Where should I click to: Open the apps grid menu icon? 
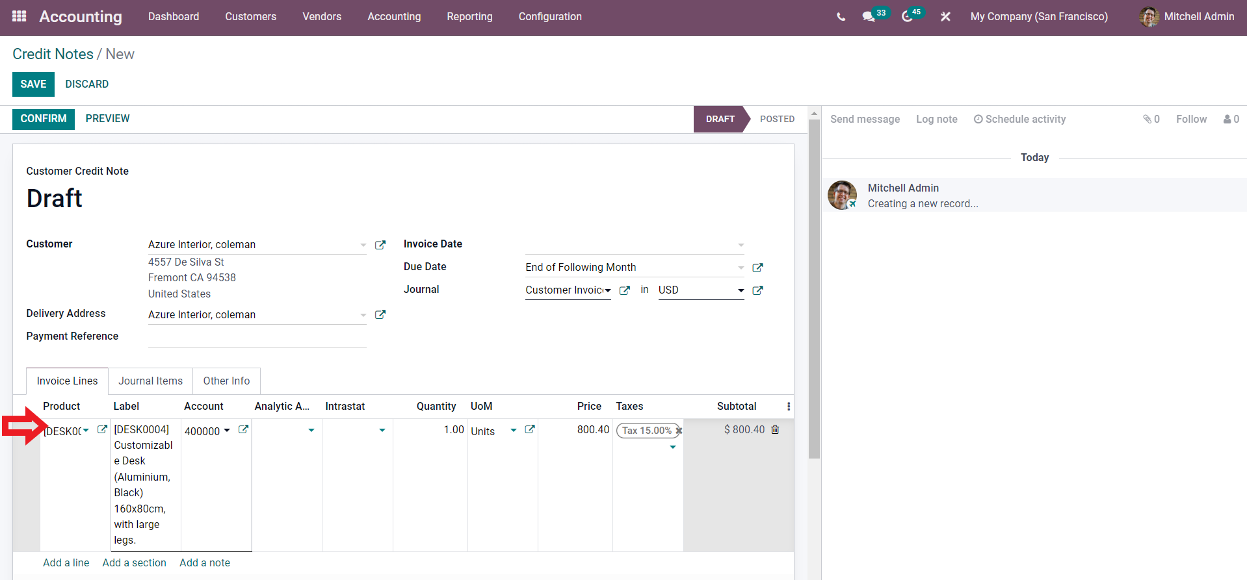pos(20,16)
